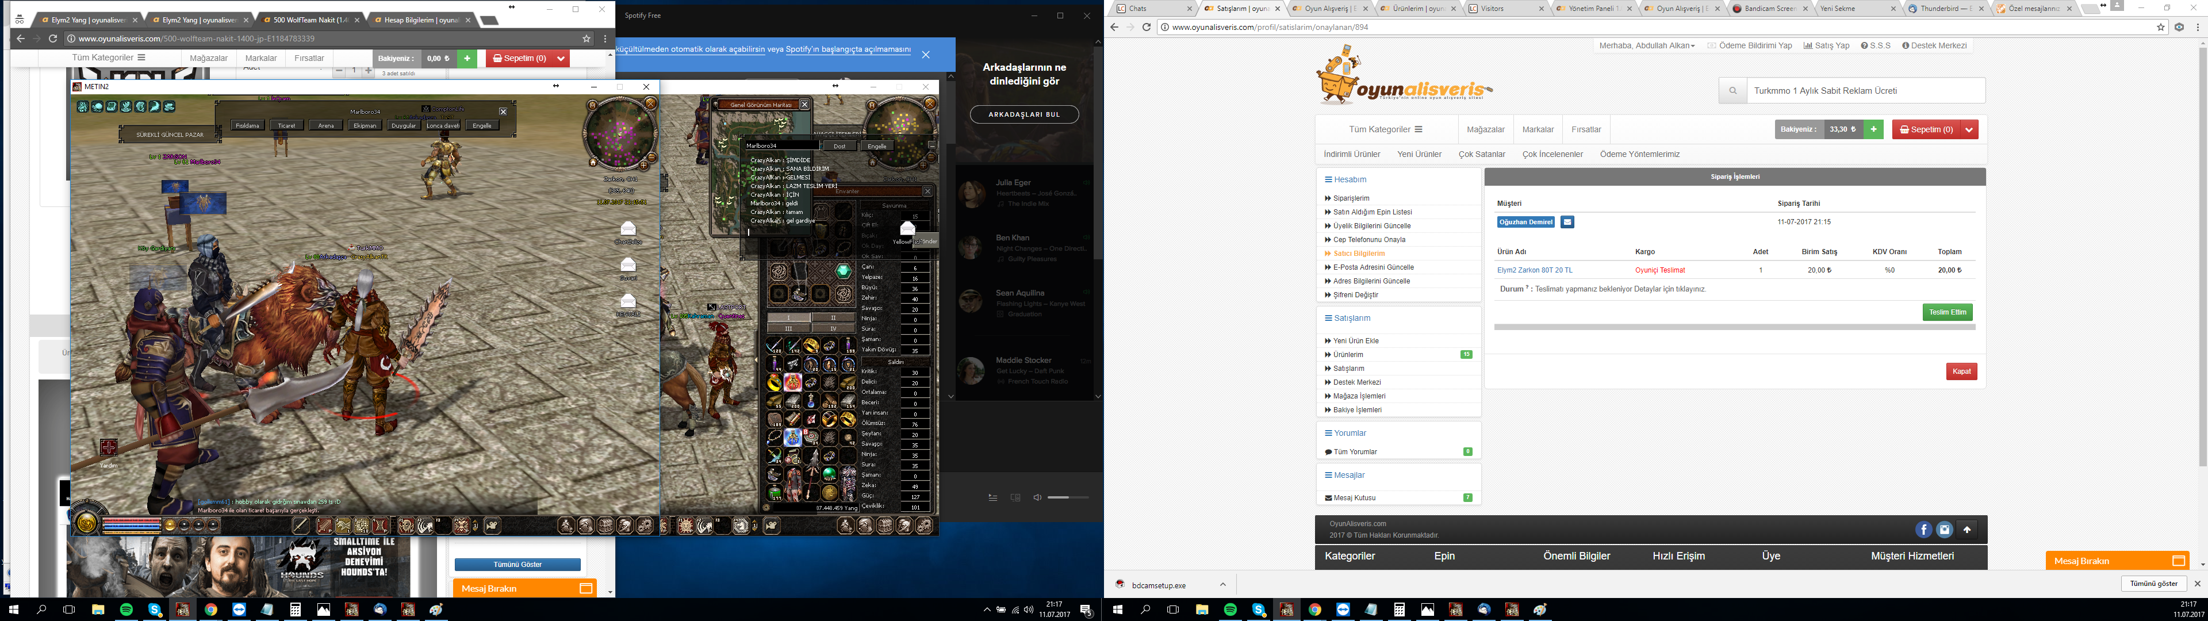Click the Ticaret button in Metin2
The image size is (2208, 621).
click(286, 125)
